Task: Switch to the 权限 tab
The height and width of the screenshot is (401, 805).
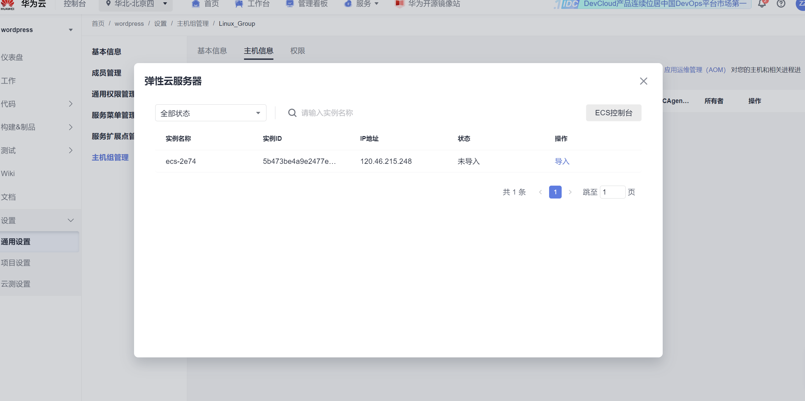Action: point(297,51)
